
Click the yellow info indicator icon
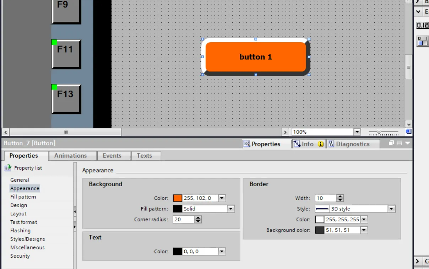pyautogui.click(x=321, y=144)
